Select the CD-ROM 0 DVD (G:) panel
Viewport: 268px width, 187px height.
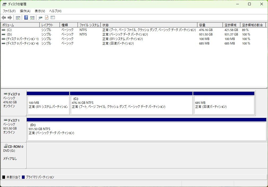click(14, 155)
